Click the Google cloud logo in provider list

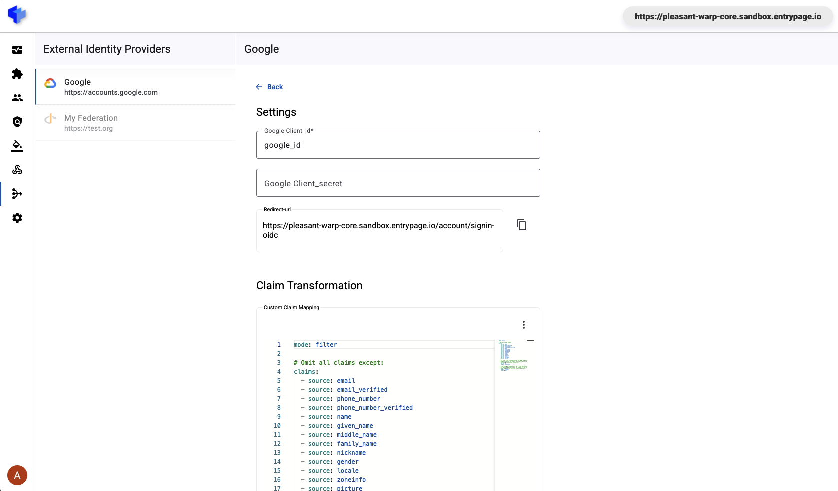coord(50,83)
